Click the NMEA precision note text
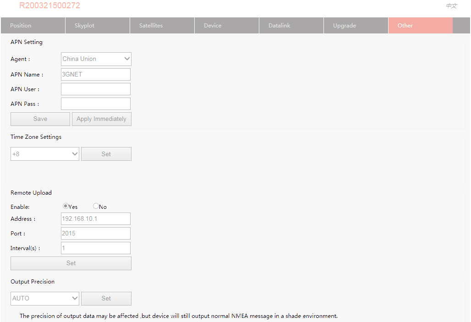 (x=178, y=316)
